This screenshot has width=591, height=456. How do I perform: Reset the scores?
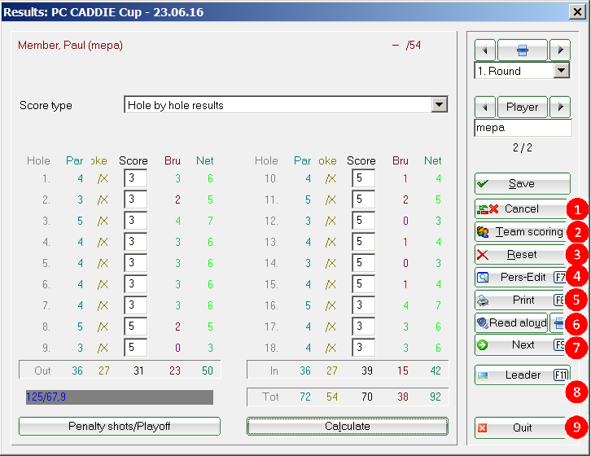tap(521, 255)
